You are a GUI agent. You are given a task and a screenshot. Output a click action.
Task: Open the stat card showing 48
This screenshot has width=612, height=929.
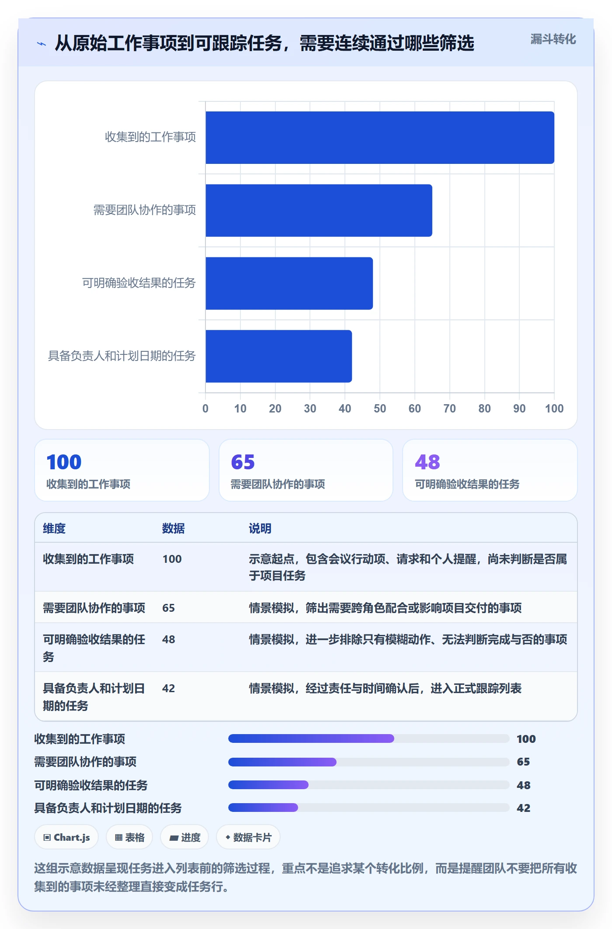(490, 470)
